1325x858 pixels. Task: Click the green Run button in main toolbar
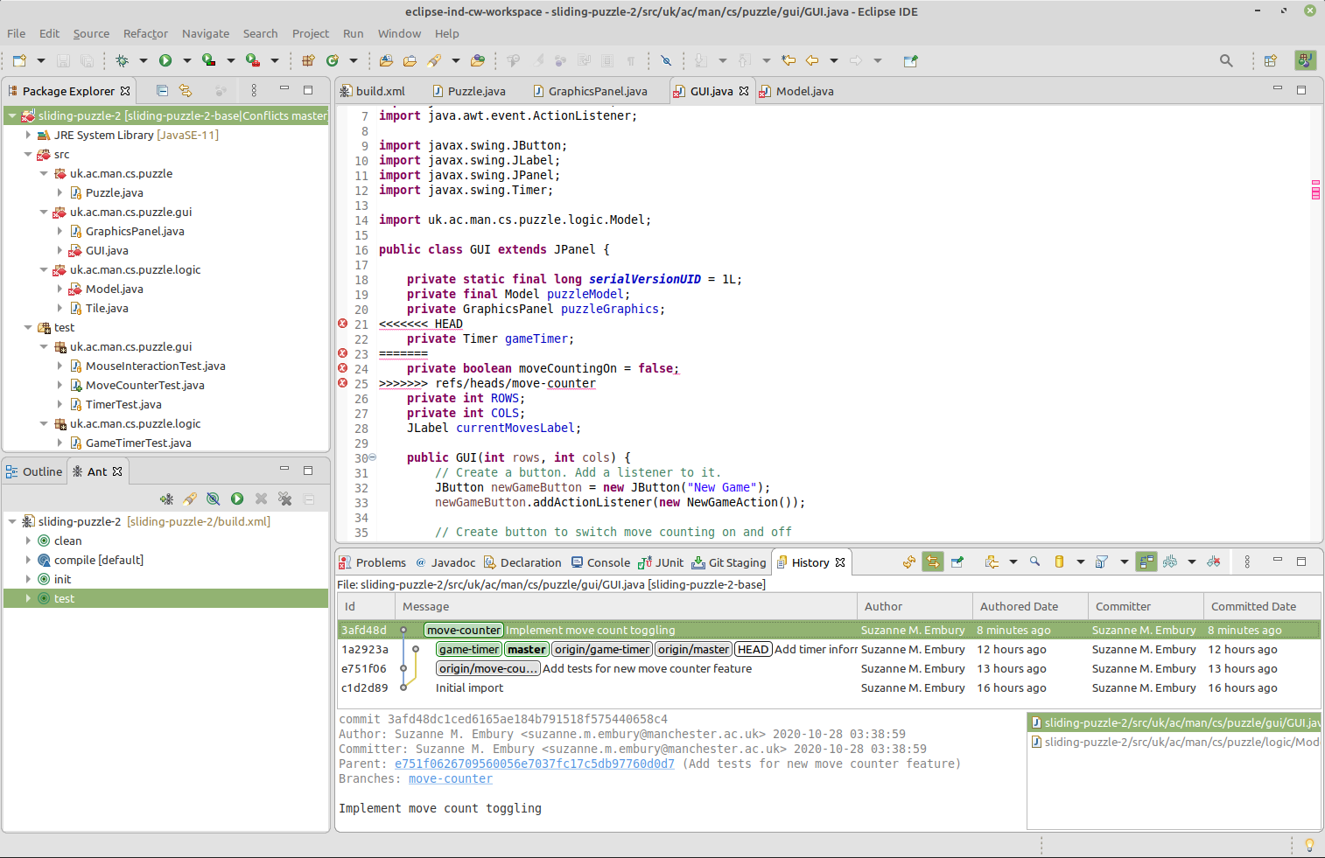[165, 60]
